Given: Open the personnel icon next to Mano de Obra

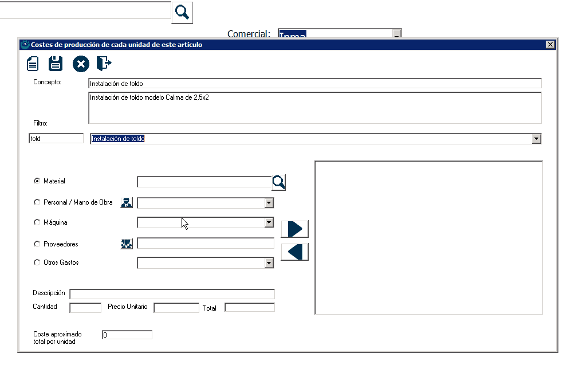Looking at the screenshot, I should (127, 203).
